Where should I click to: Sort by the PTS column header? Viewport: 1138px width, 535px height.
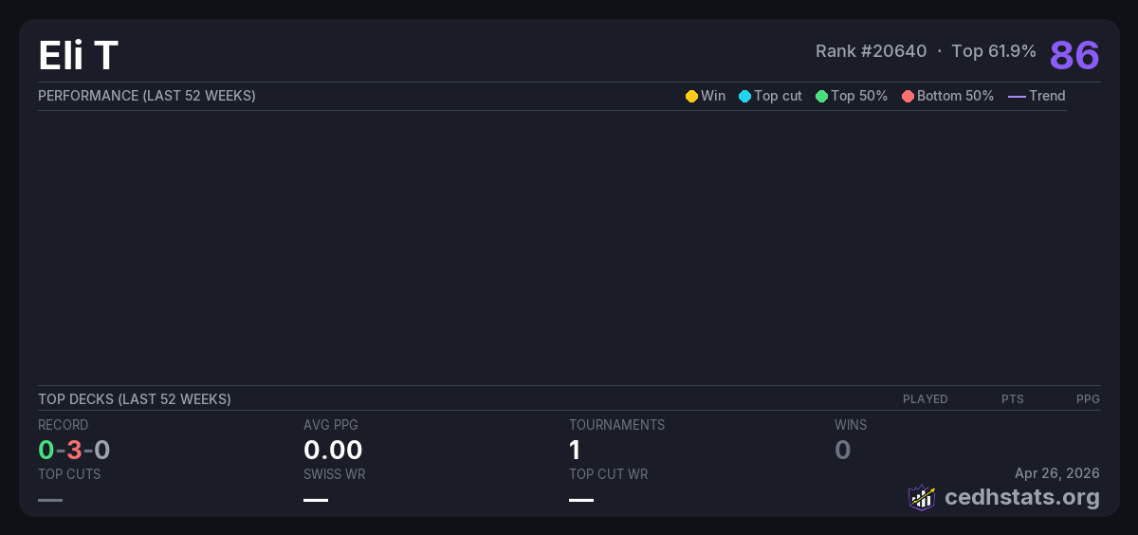[1012, 399]
